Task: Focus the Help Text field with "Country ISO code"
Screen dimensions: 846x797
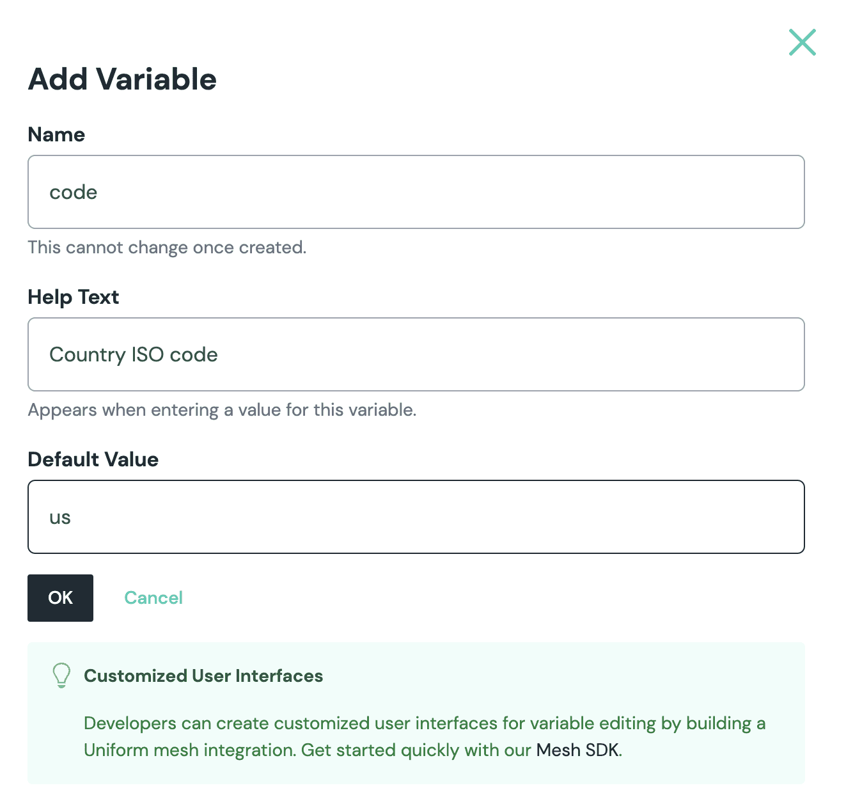Action: pyautogui.click(x=416, y=354)
